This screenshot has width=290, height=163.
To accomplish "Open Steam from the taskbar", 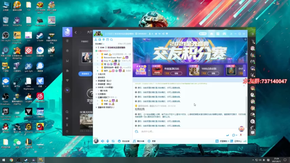I will click(26, 160).
